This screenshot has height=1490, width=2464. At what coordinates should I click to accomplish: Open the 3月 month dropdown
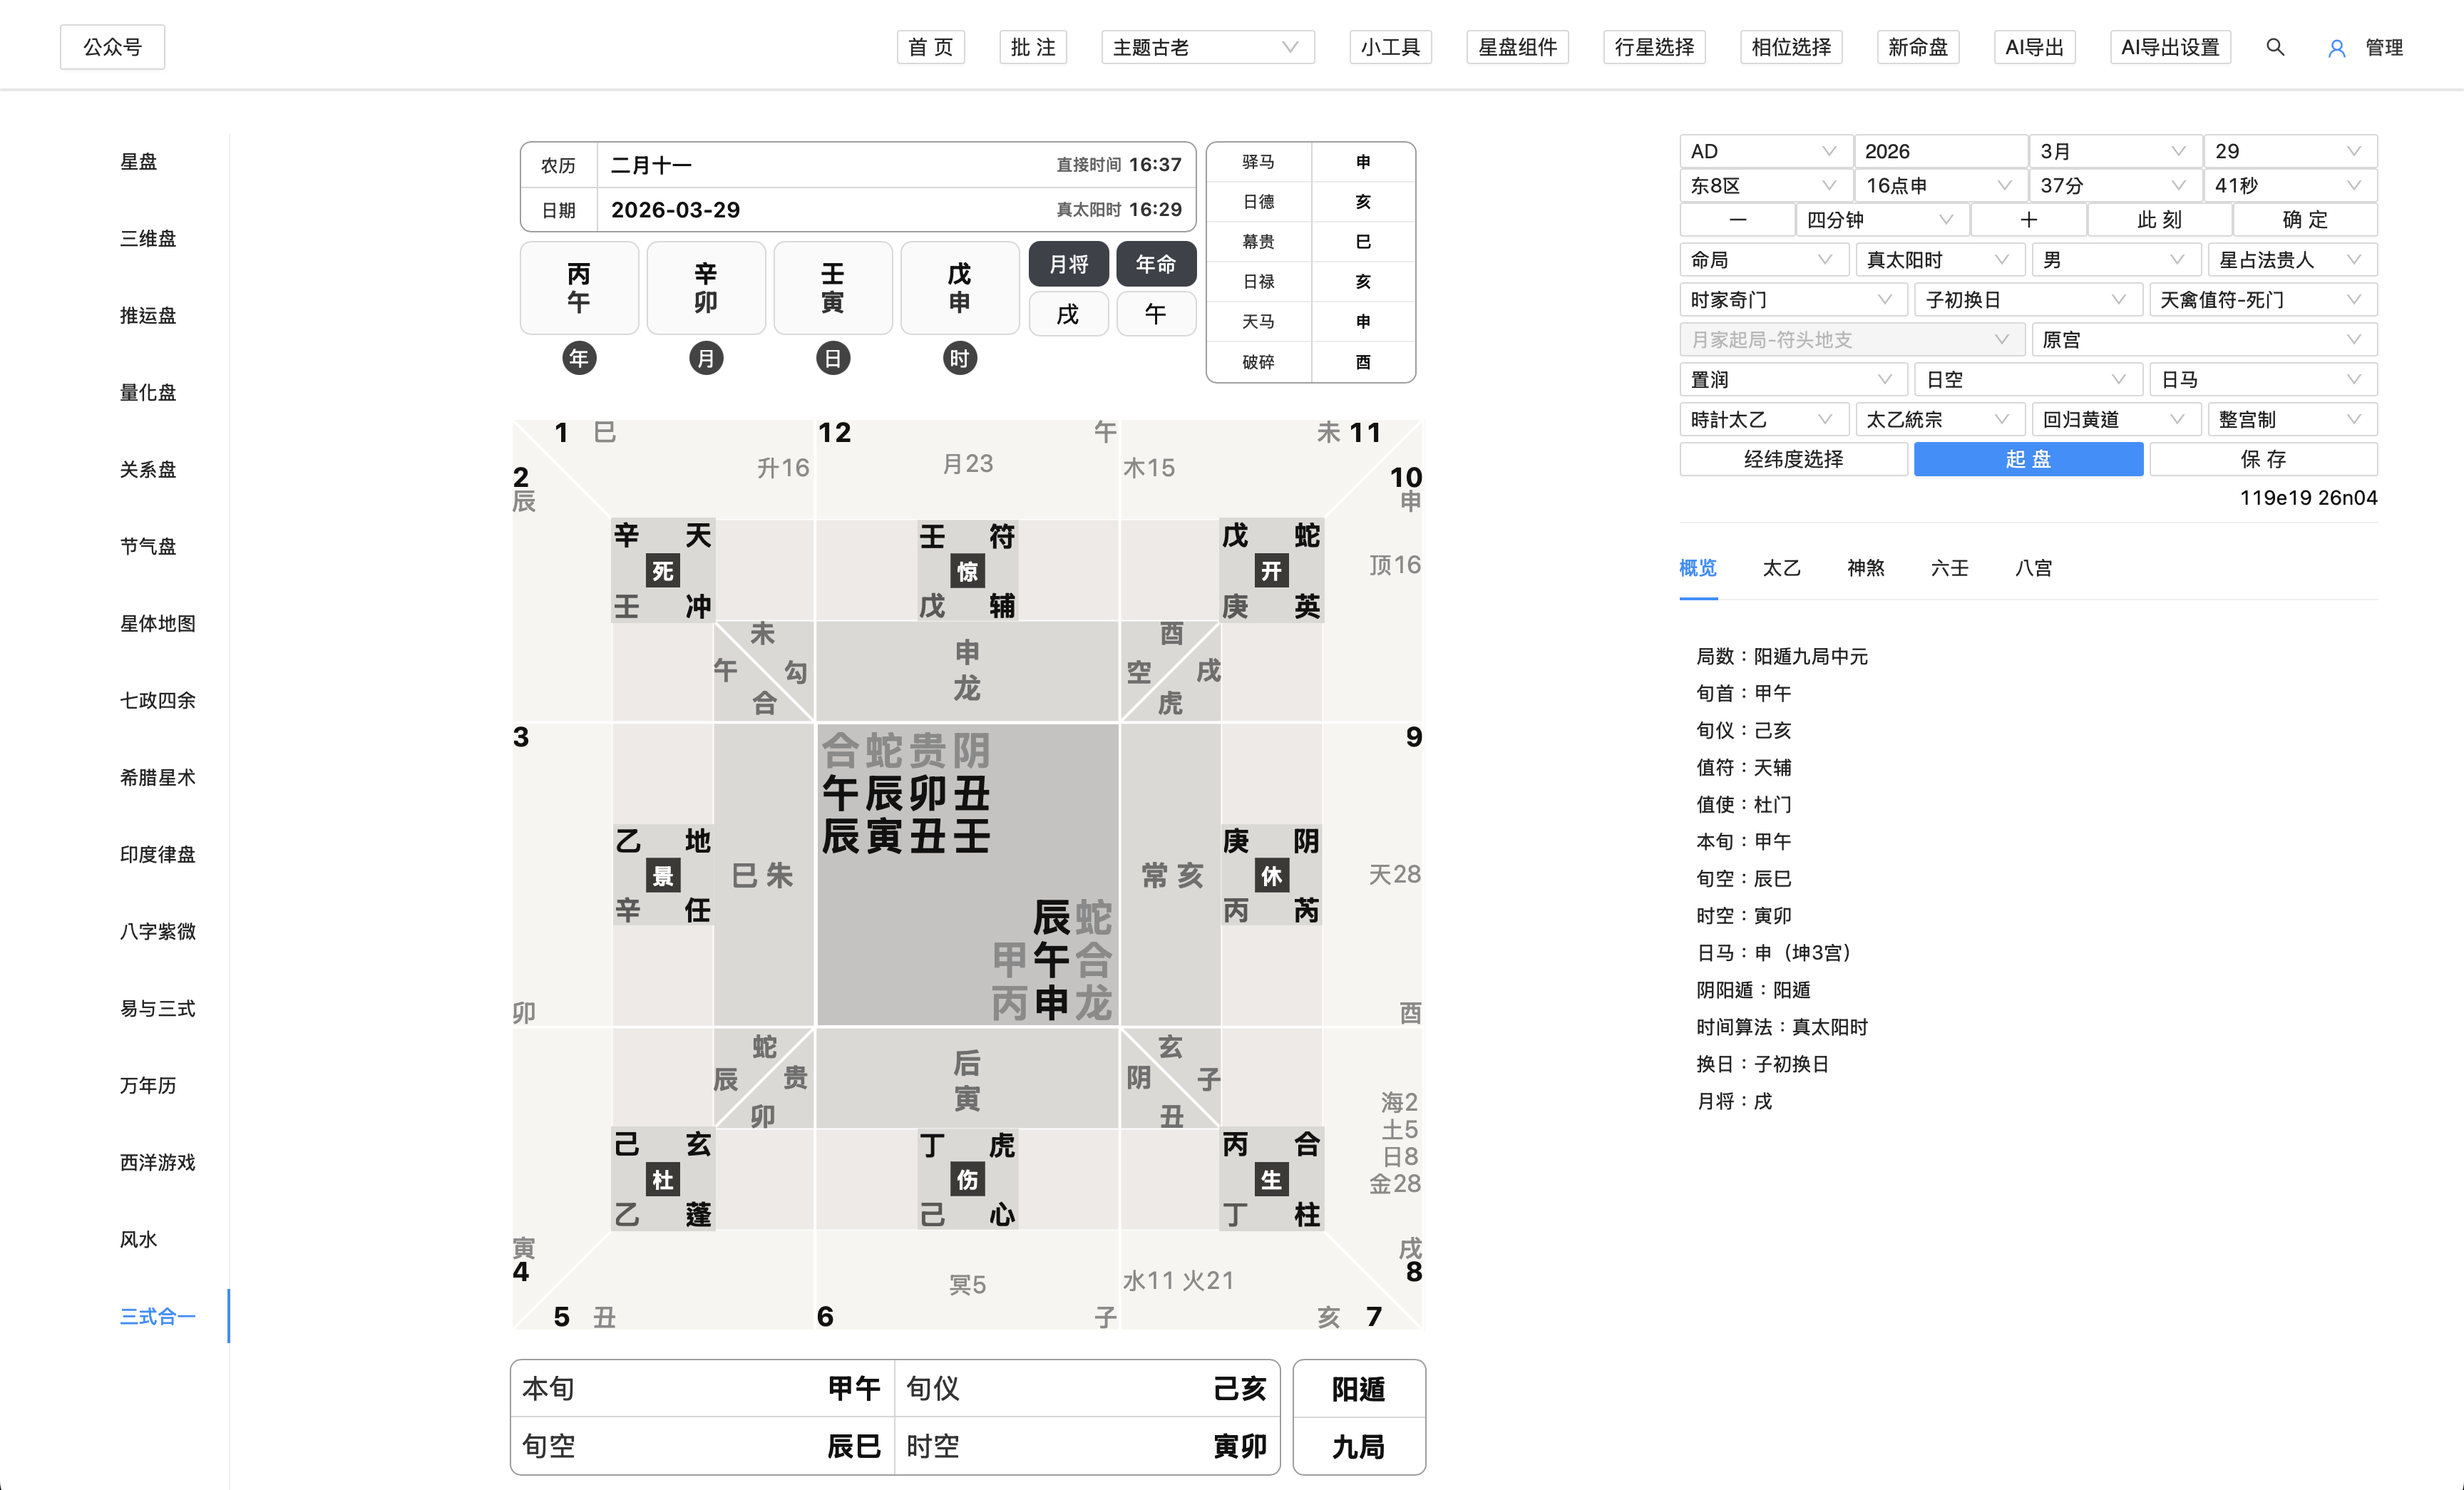tap(2115, 151)
